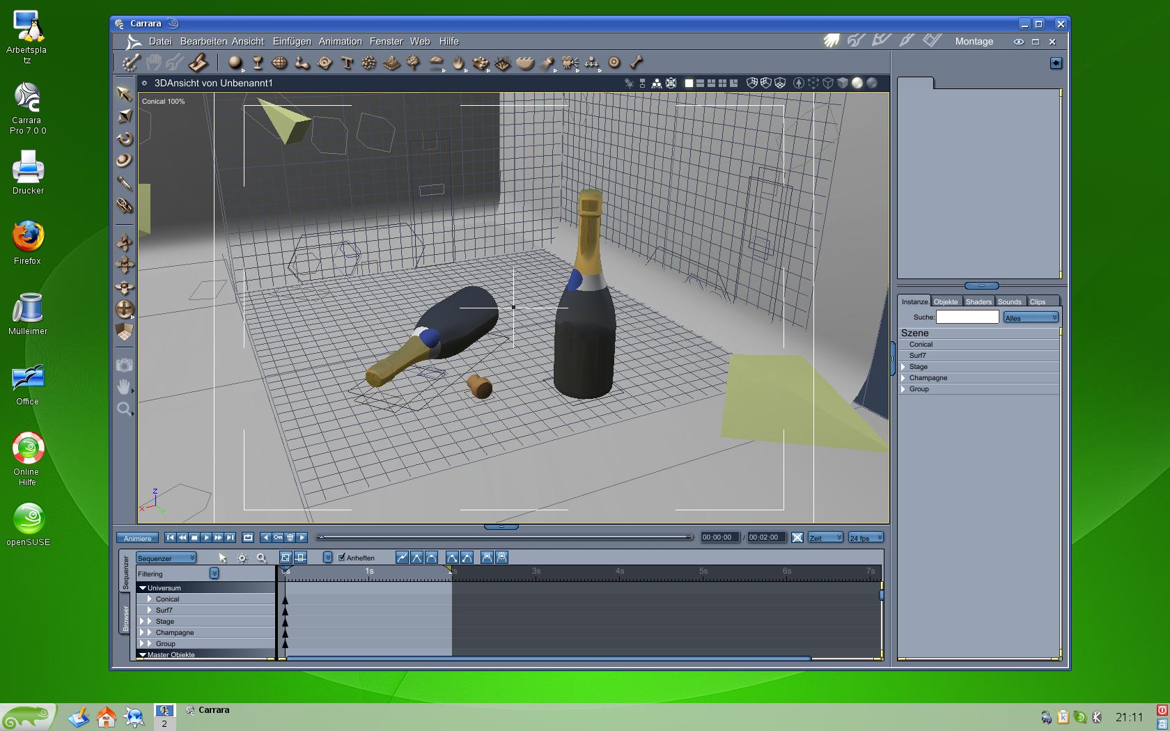Insert a plant tree object

[414, 63]
